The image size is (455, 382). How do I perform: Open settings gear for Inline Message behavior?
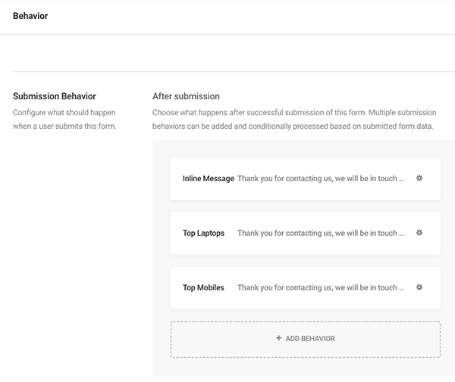pos(419,179)
